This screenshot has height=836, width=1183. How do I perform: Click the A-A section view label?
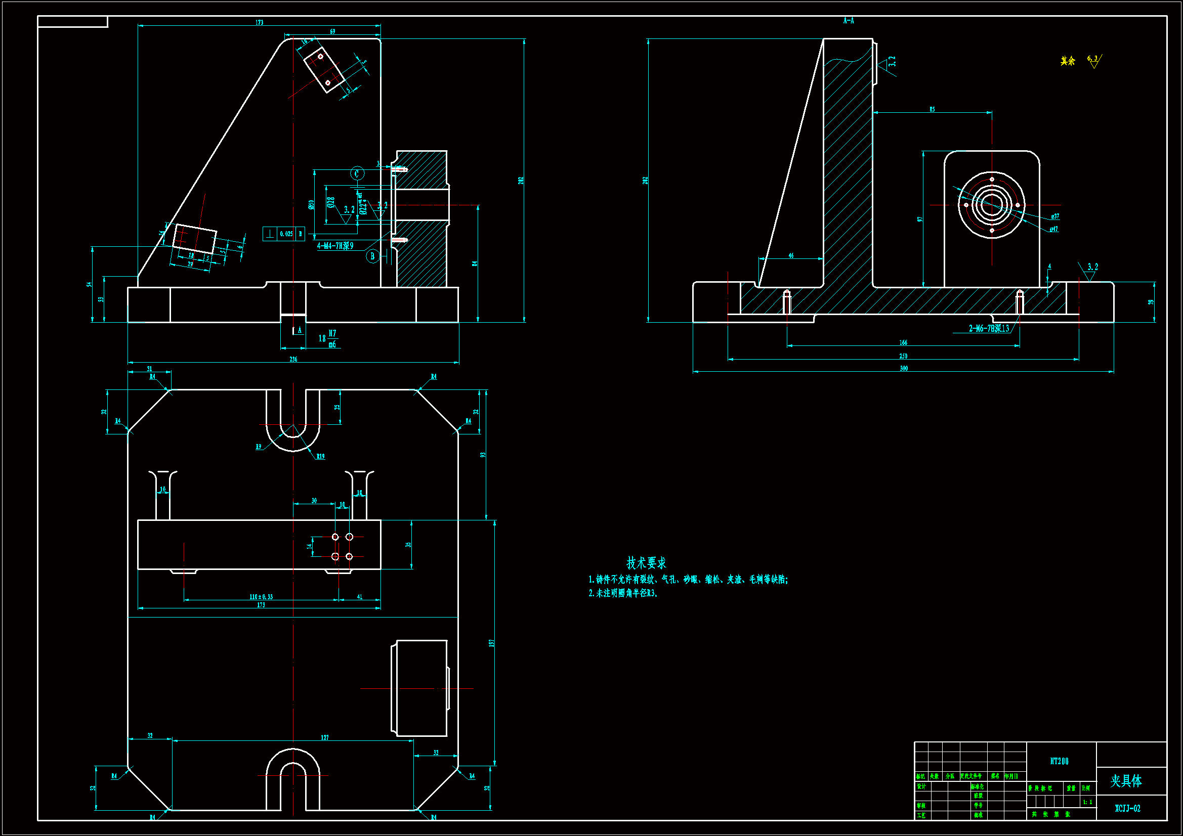click(848, 21)
